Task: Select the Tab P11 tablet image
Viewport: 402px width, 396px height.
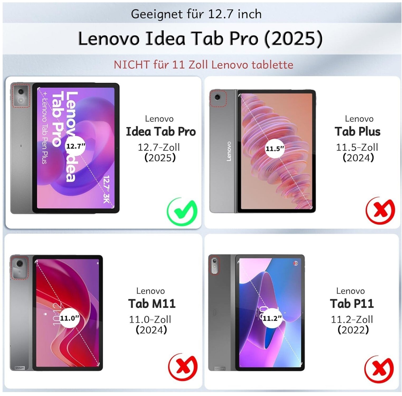Action: point(256,313)
